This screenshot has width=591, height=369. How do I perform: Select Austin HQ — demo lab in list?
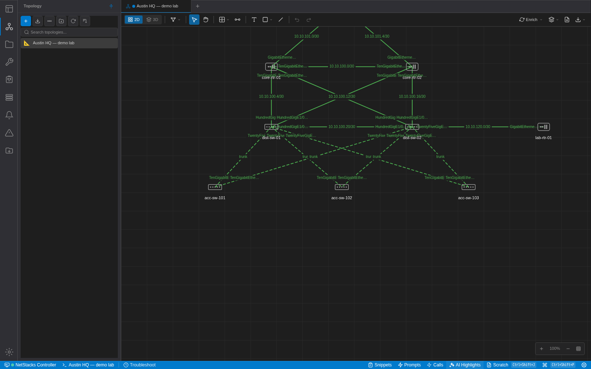(69, 43)
